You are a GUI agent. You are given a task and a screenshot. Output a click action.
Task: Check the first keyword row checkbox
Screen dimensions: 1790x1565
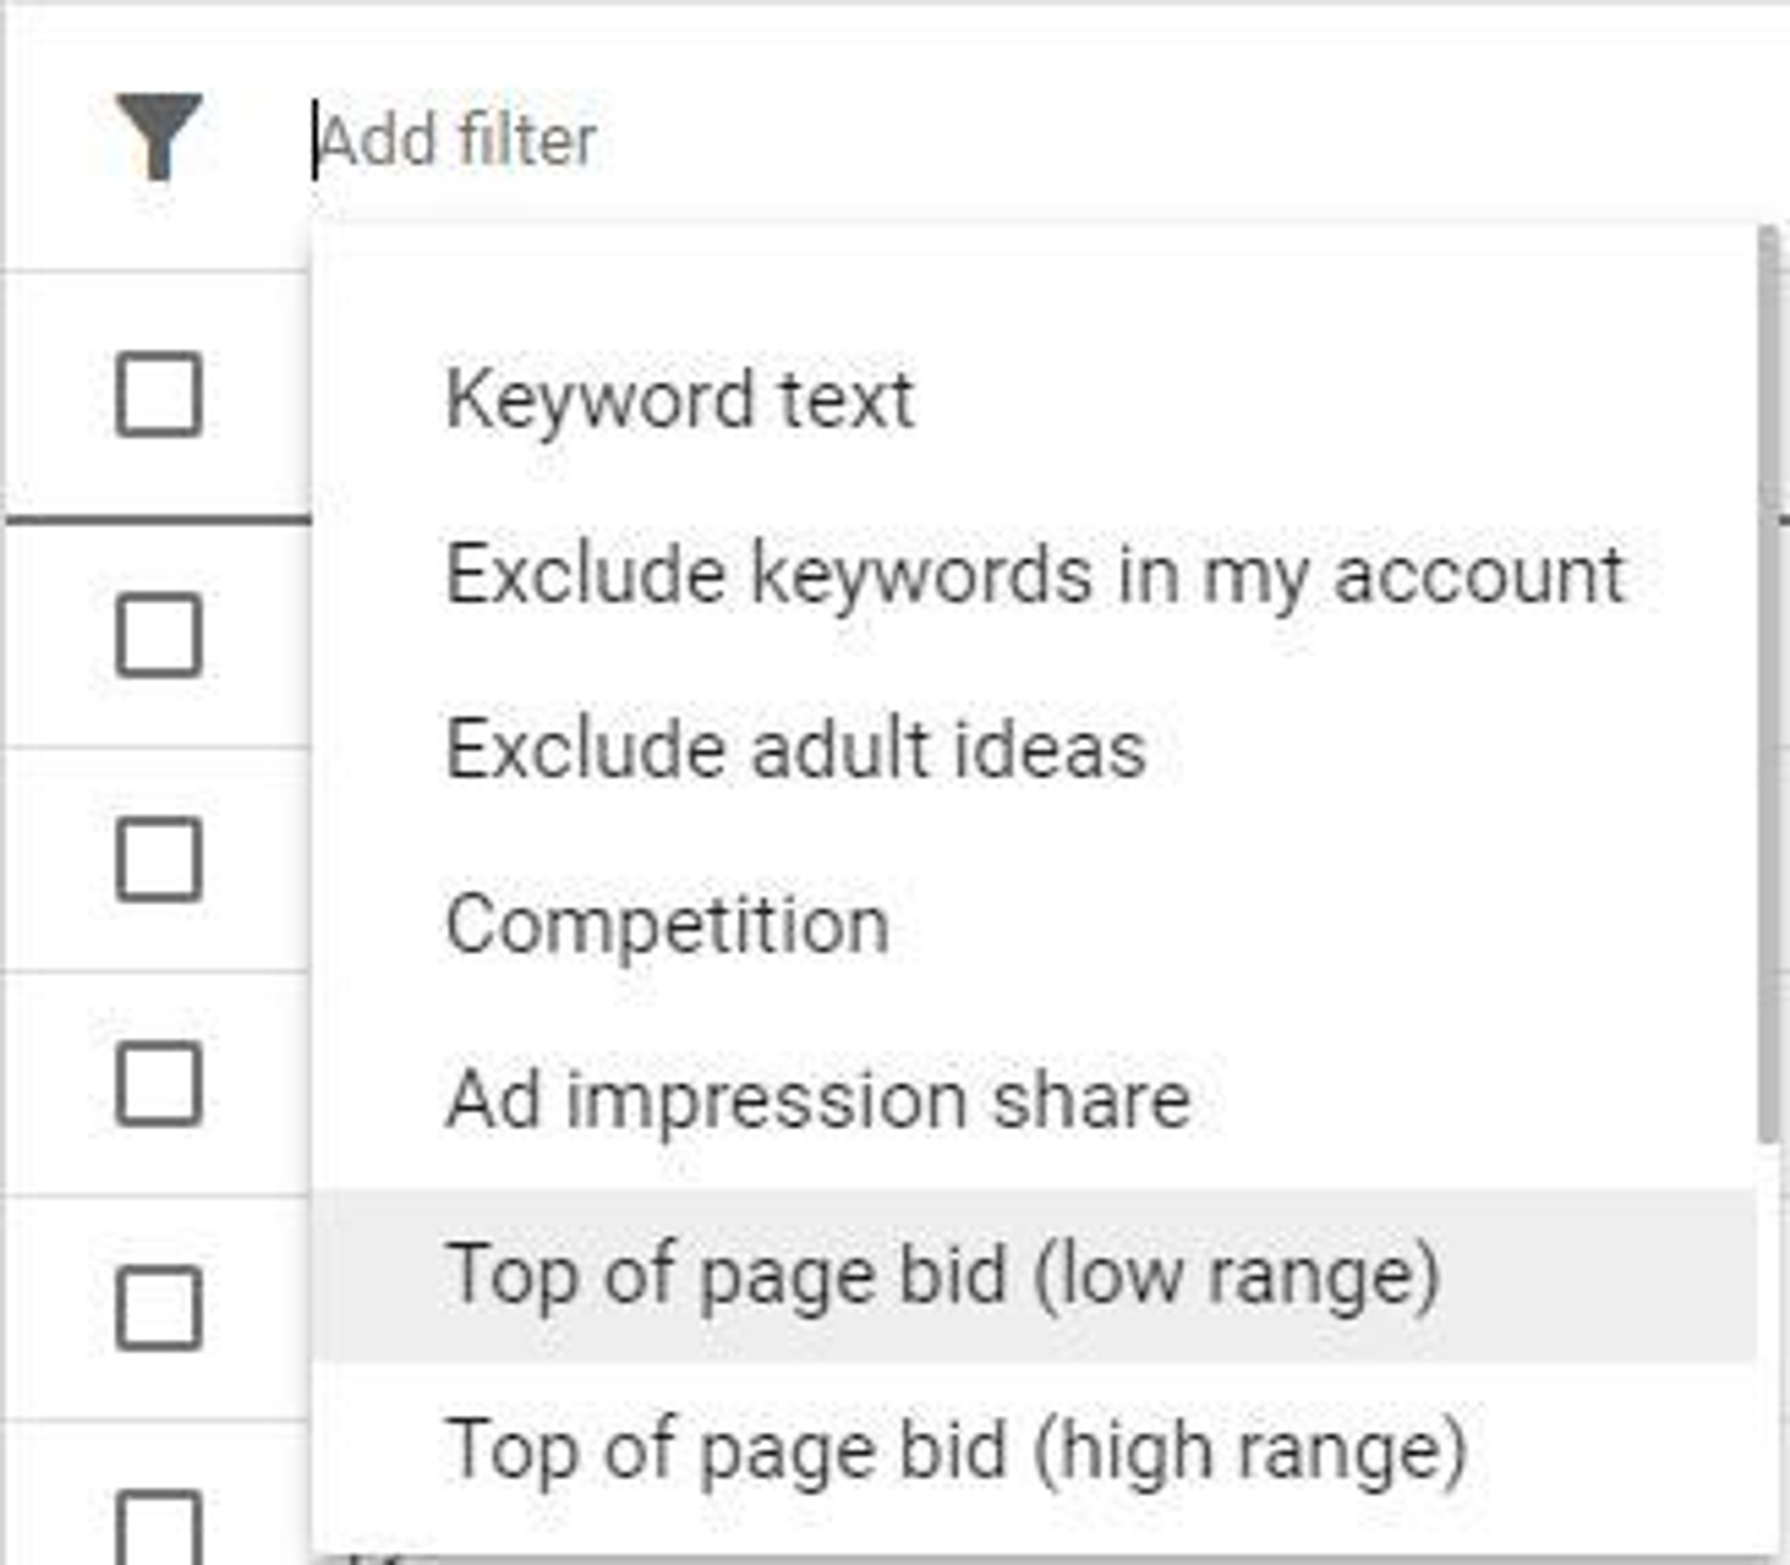159,636
